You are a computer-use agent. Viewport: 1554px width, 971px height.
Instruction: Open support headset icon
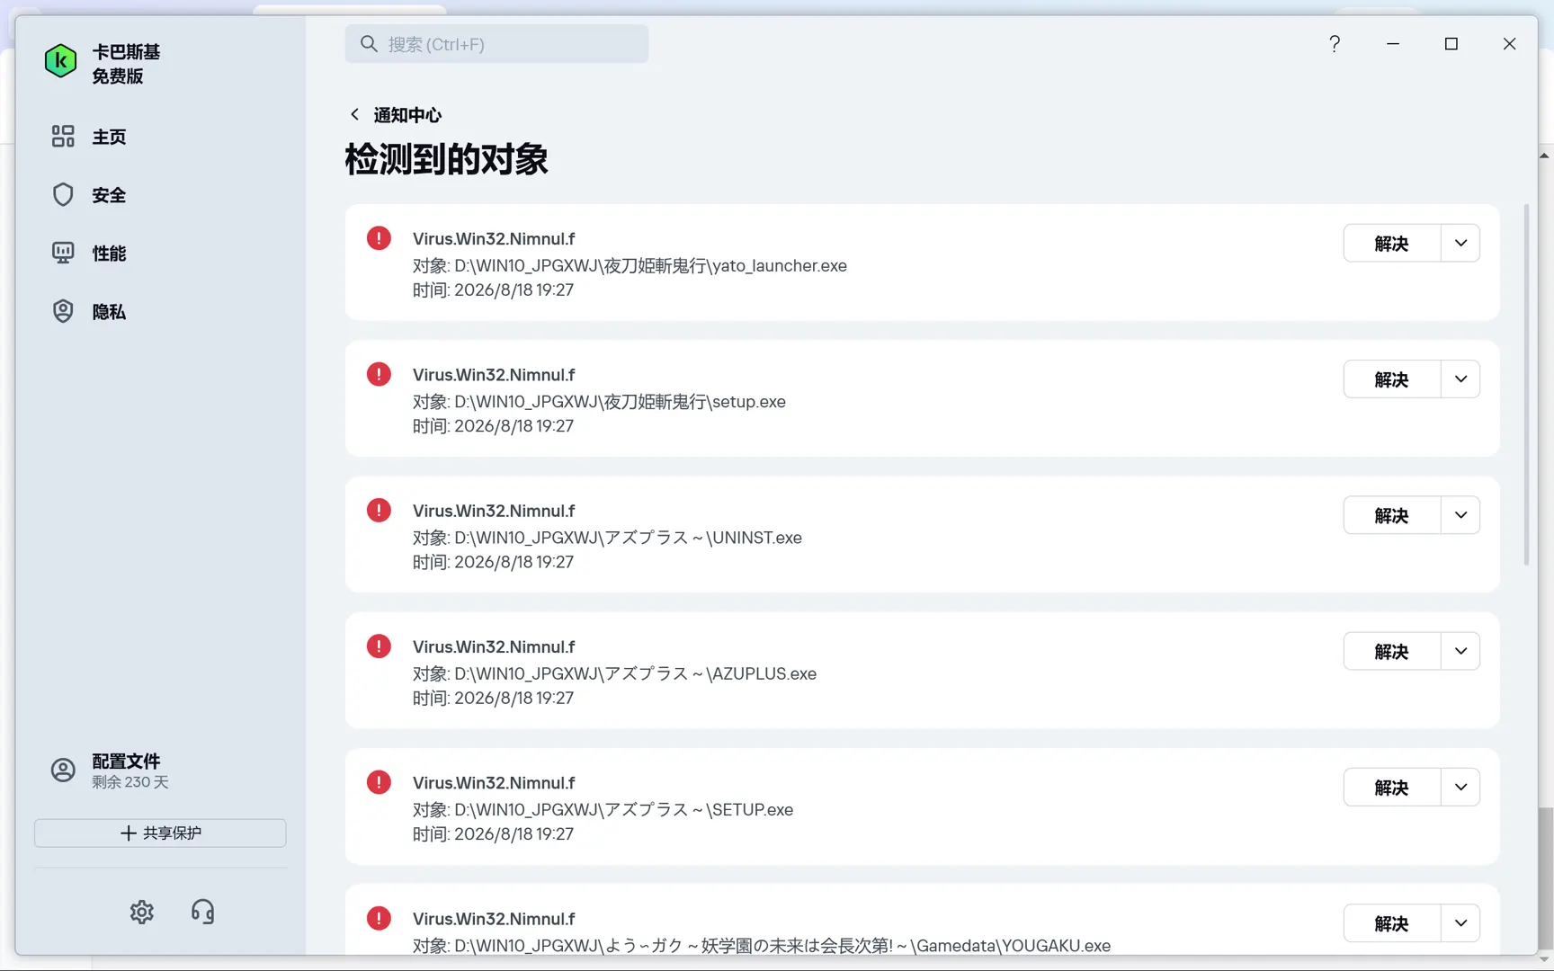click(202, 913)
